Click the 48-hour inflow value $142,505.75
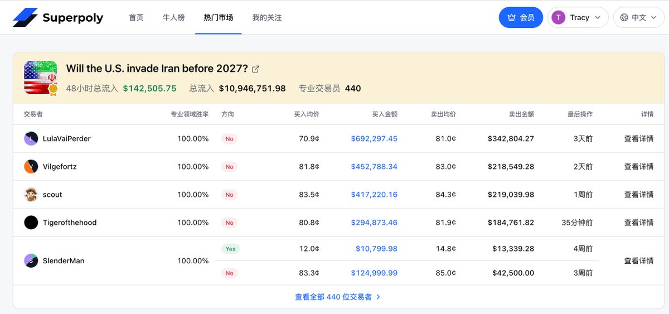 [x=149, y=88]
